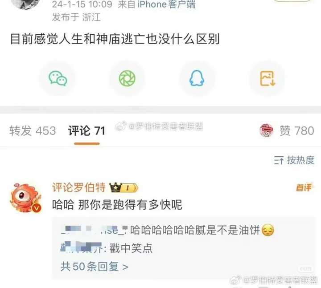The image size is (321, 288).
Task: Expand 共50条回复 replies list
Action: click(x=95, y=267)
